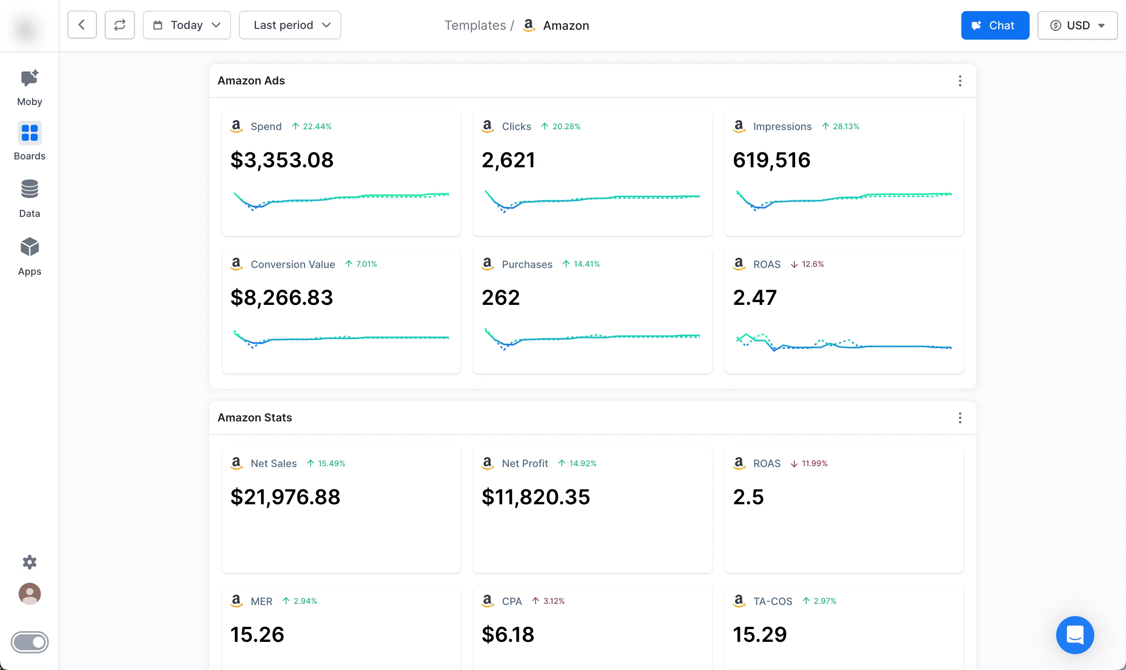Select the Net Sales metric tile
1126x670 pixels.
pyautogui.click(x=341, y=510)
